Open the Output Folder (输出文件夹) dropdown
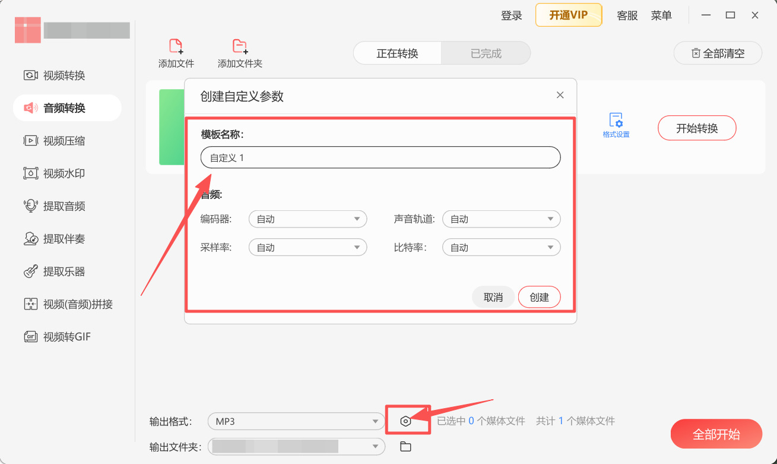This screenshot has height=464, width=777. 296,446
